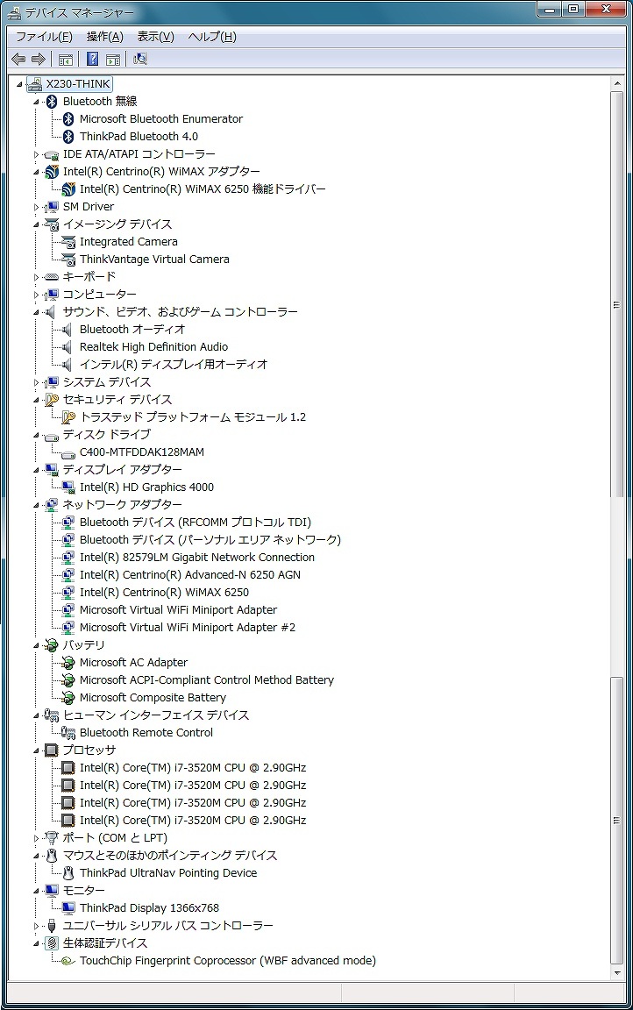This screenshot has width=633, height=1010.
Task: Collapse the プロセッサ category
Action: (x=36, y=751)
